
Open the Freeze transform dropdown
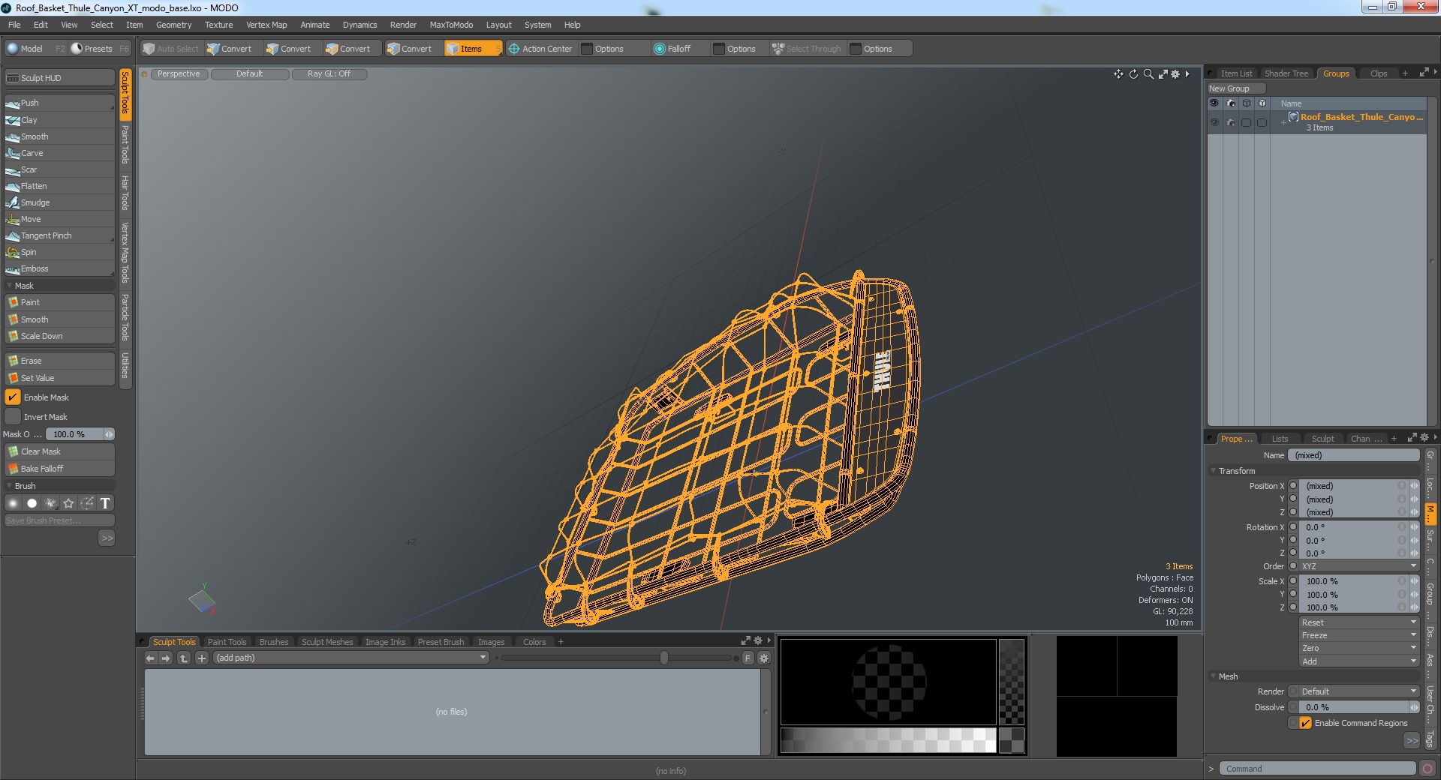pyautogui.click(x=1358, y=635)
